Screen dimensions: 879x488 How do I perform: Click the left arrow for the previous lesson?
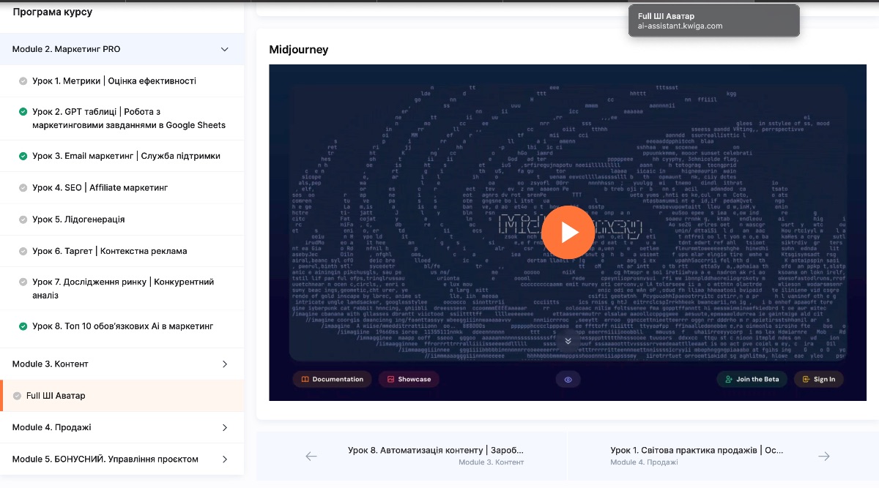[311, 456]
